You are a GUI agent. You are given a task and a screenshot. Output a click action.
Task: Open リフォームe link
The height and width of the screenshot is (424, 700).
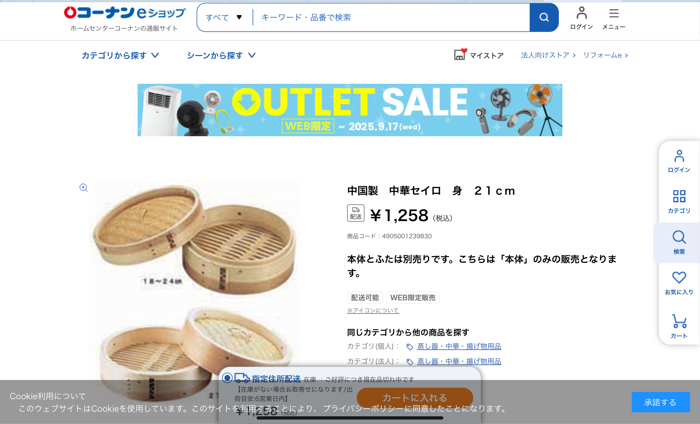point(605,55)
